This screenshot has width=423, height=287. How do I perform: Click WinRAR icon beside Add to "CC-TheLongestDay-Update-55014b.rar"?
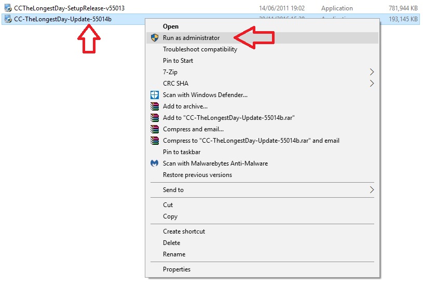(155, 118)
